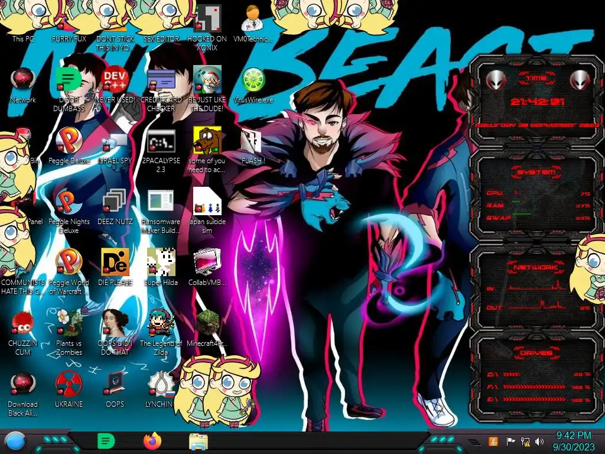Open the Network desktop icon
The image size is (605, 454).
23,86
